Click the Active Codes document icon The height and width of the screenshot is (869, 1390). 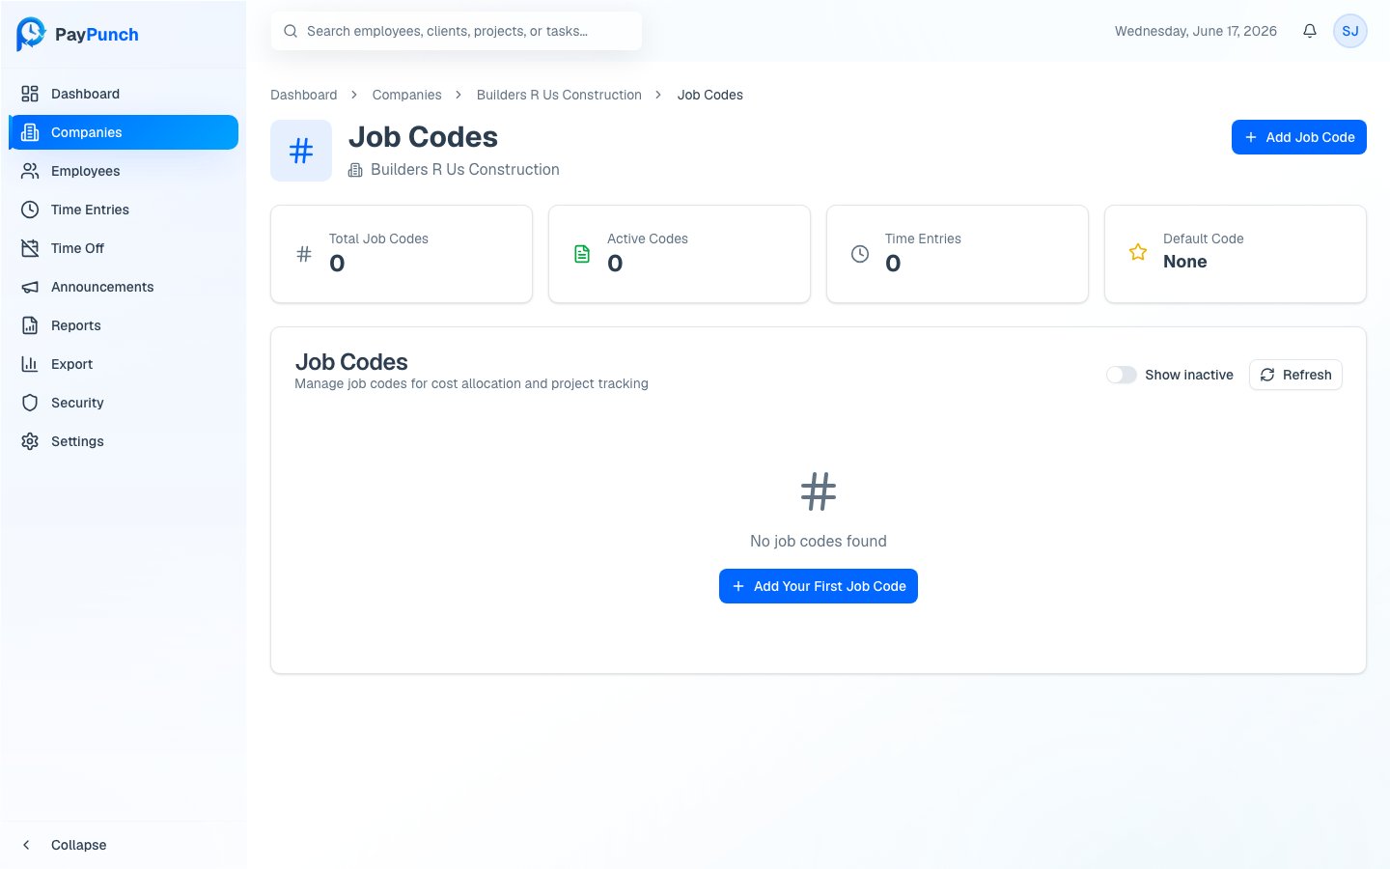582,254
